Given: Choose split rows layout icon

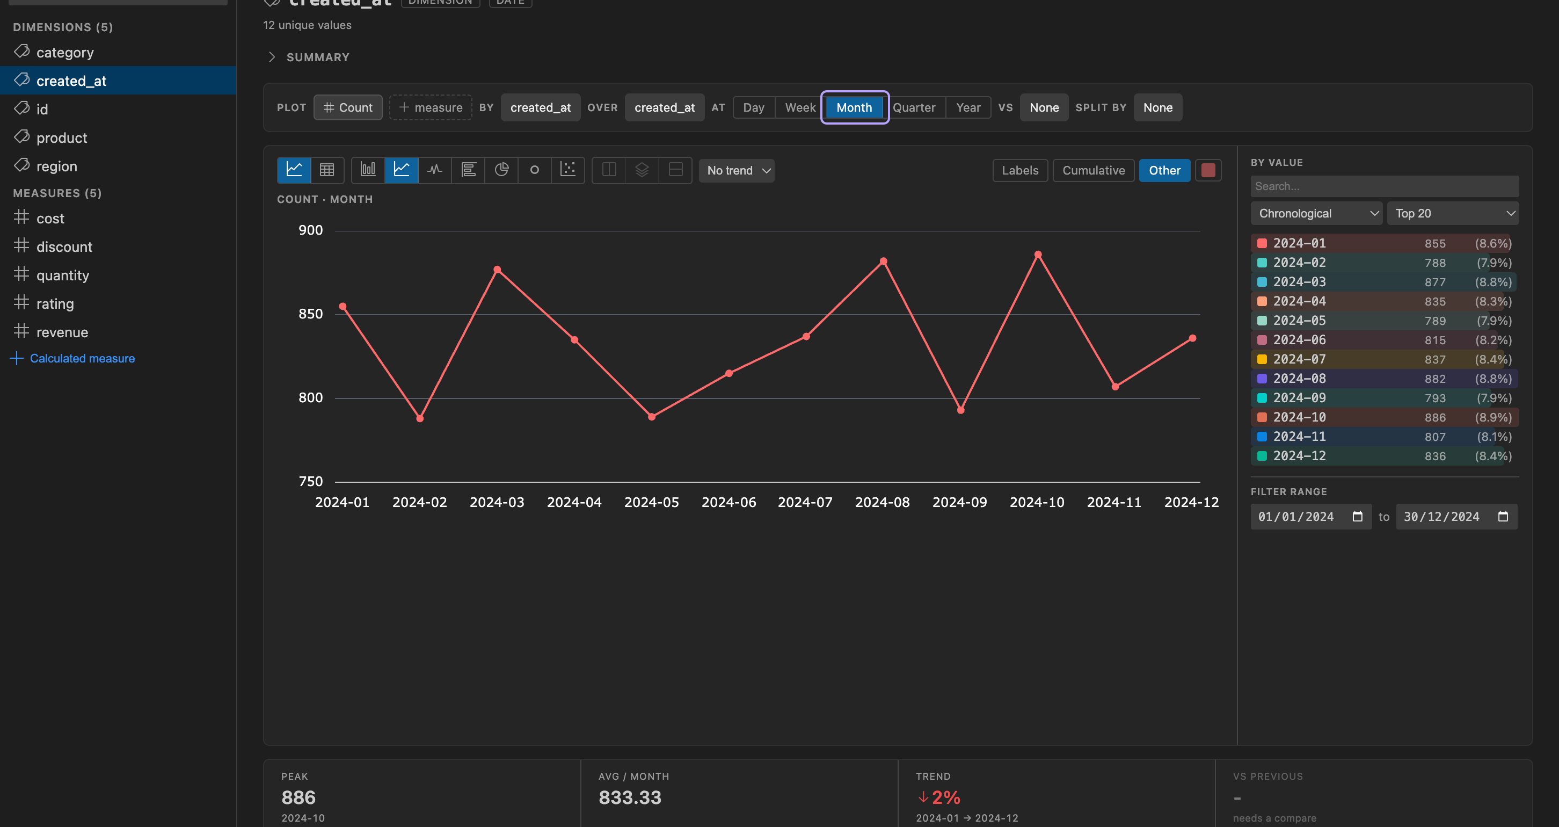Looking at the screenshot, I should coord(675,170).
